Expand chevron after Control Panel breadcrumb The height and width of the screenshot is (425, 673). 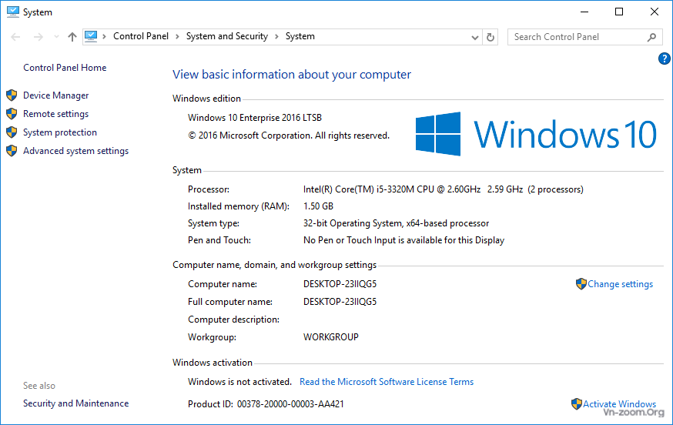tap(177, 36)
